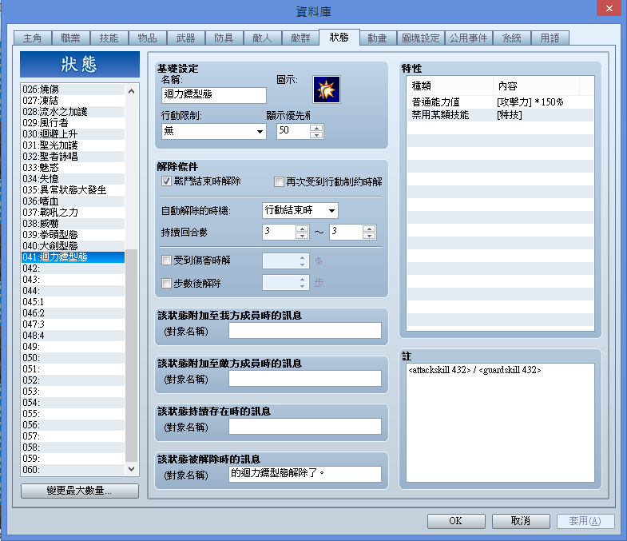Click the 變更最大數量 button
This screenshot has width=627, height=541.
[x=80, y=491]
